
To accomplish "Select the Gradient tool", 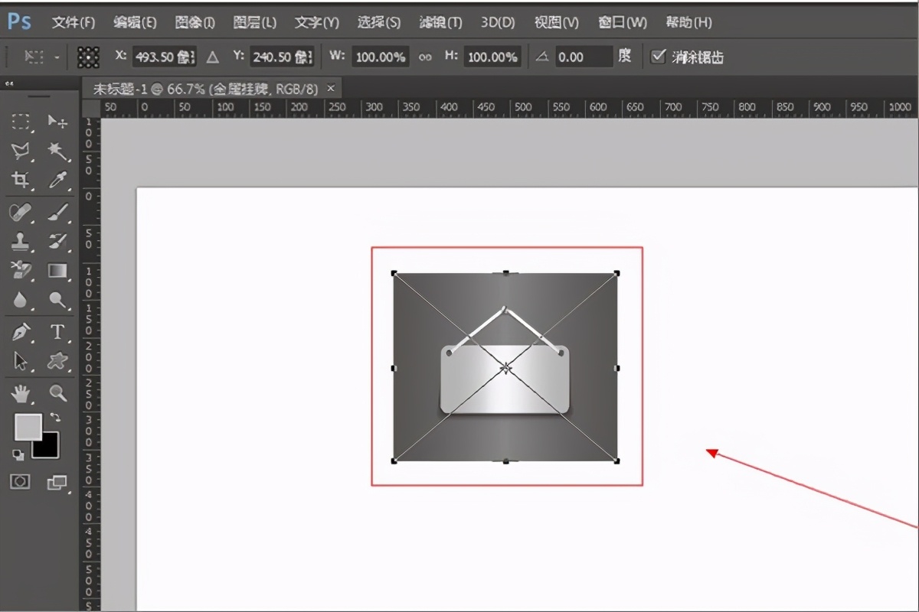I will coord(57,271).
